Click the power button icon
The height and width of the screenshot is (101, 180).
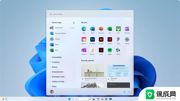(x=129, y=92)
